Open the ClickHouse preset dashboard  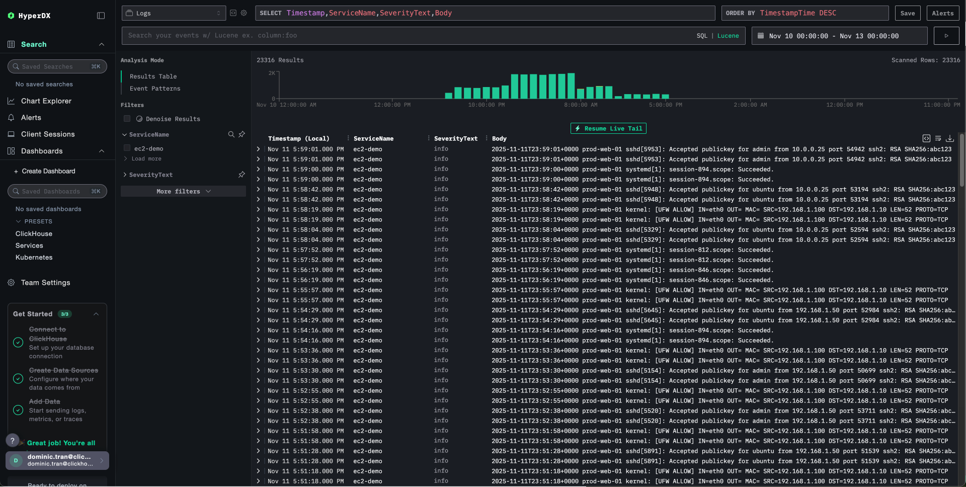[x=33, y=233]
